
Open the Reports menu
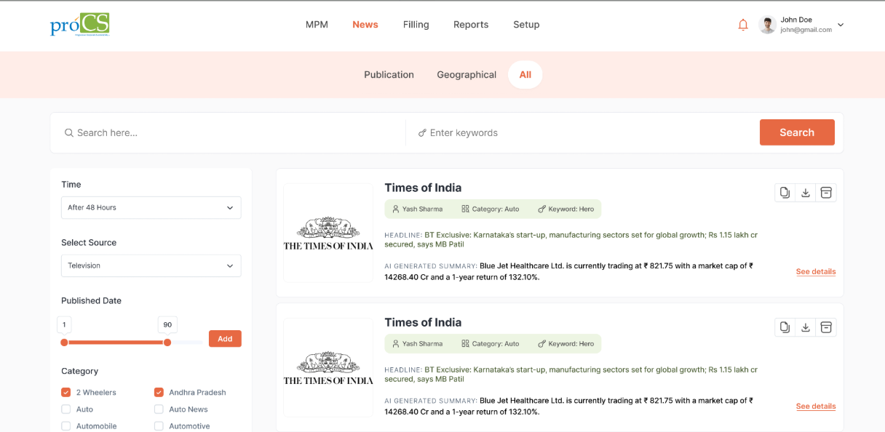471,25
